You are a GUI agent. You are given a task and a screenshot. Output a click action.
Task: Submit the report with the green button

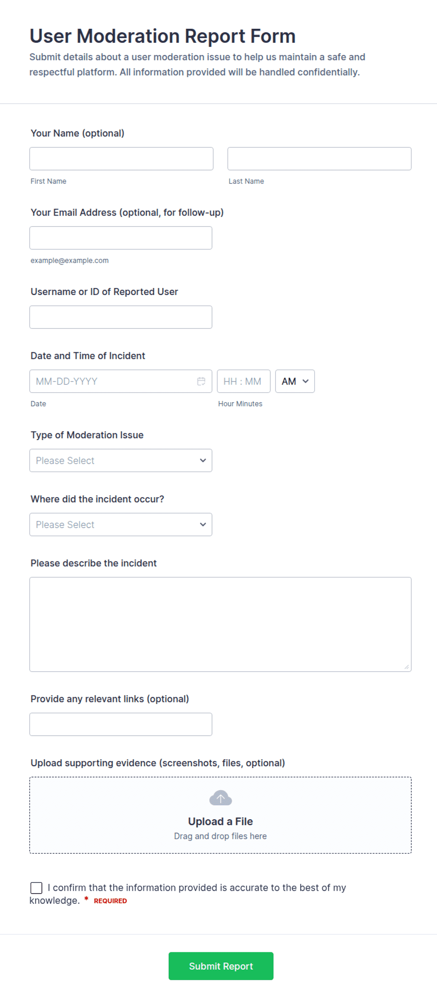pos(221,966)
